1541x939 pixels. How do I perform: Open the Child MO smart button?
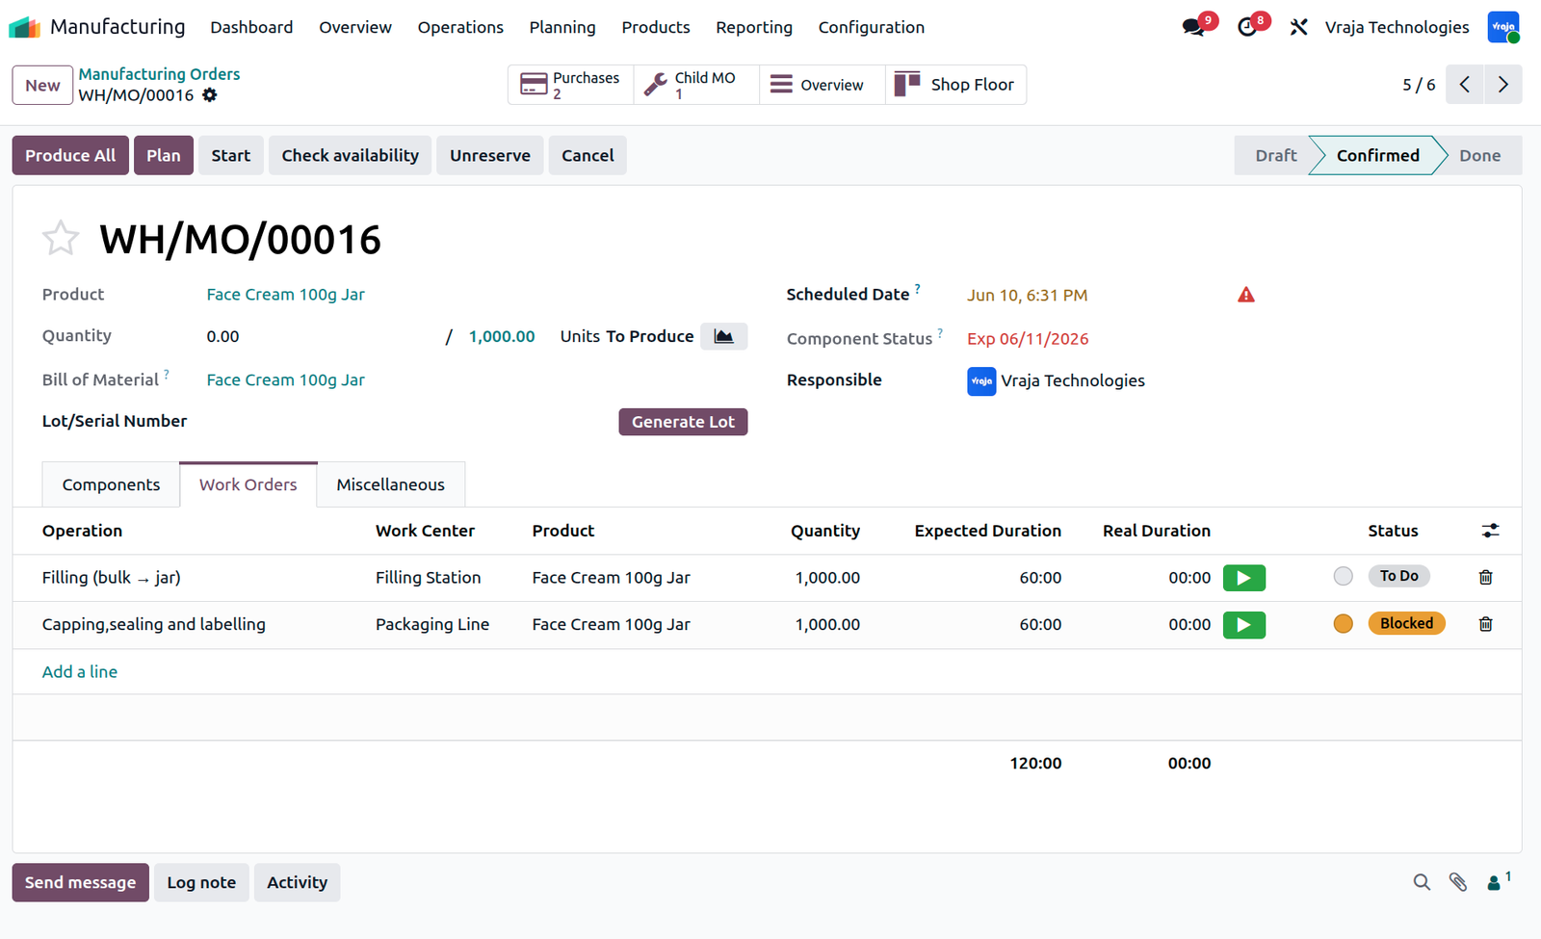pos(696,85)
